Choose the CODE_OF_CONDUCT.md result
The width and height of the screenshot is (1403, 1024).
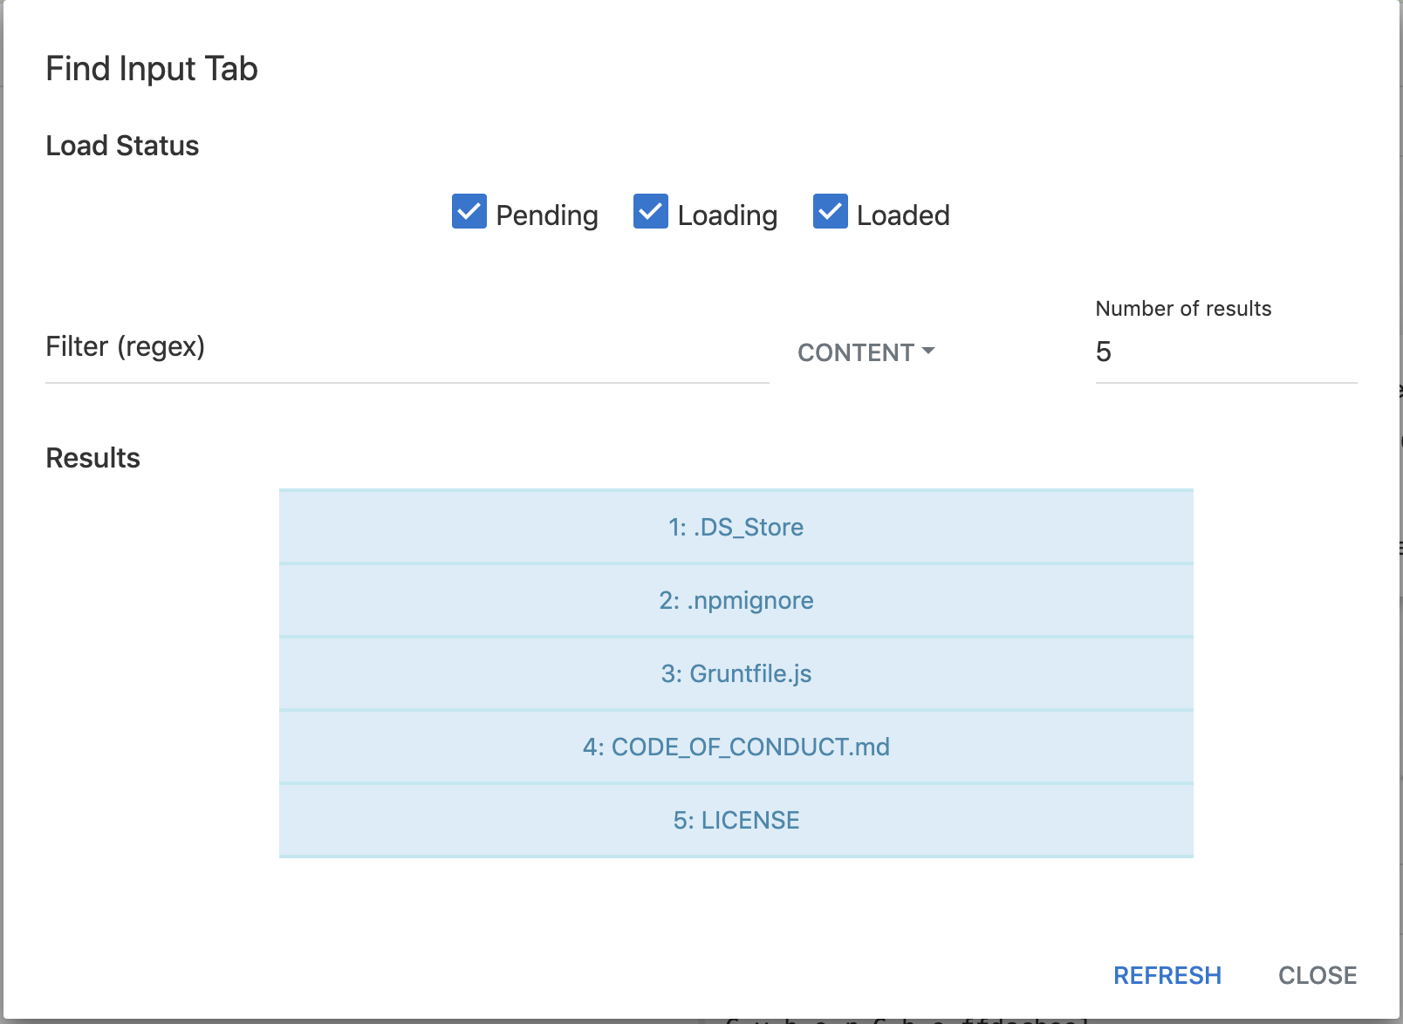735,747
